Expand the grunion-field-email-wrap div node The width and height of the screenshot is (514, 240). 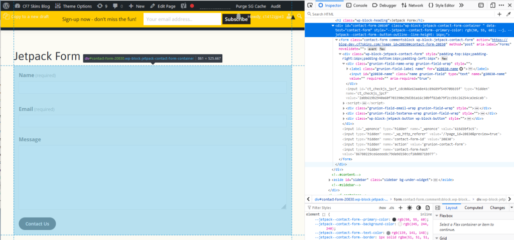tap(344, 108)
